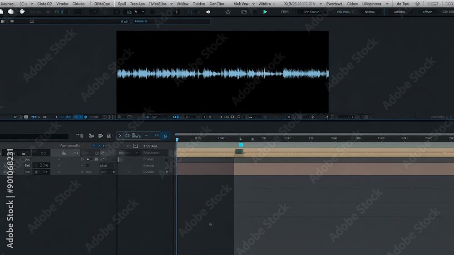The height and width of the screenshot is (255, 454).
Task: Open the Ewertewt menu
Action: pos(334,4)
